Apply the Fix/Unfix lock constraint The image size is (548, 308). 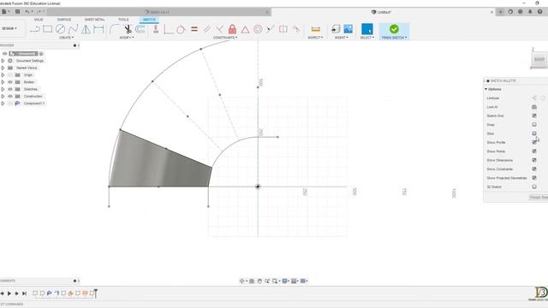232,29
